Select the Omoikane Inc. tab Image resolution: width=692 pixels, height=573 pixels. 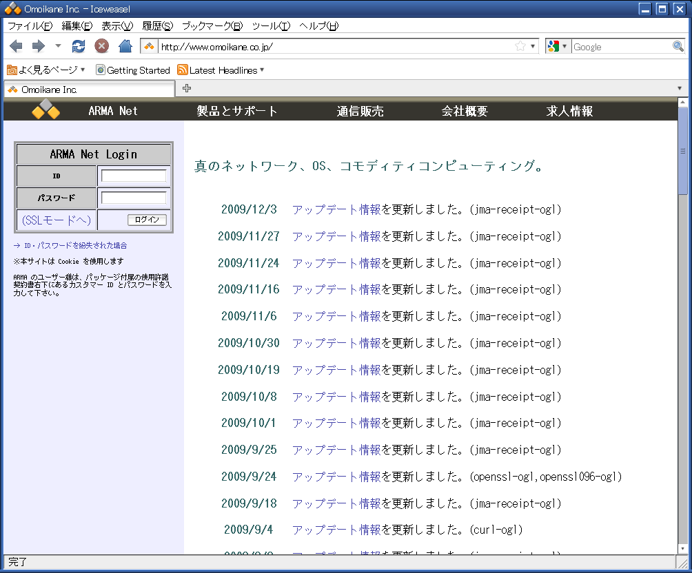pos(88,90)
